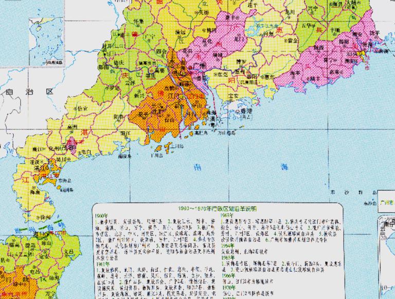The image size is (395, 299).
Task: Click the 信宜 county label
Action: coord(83,109)
